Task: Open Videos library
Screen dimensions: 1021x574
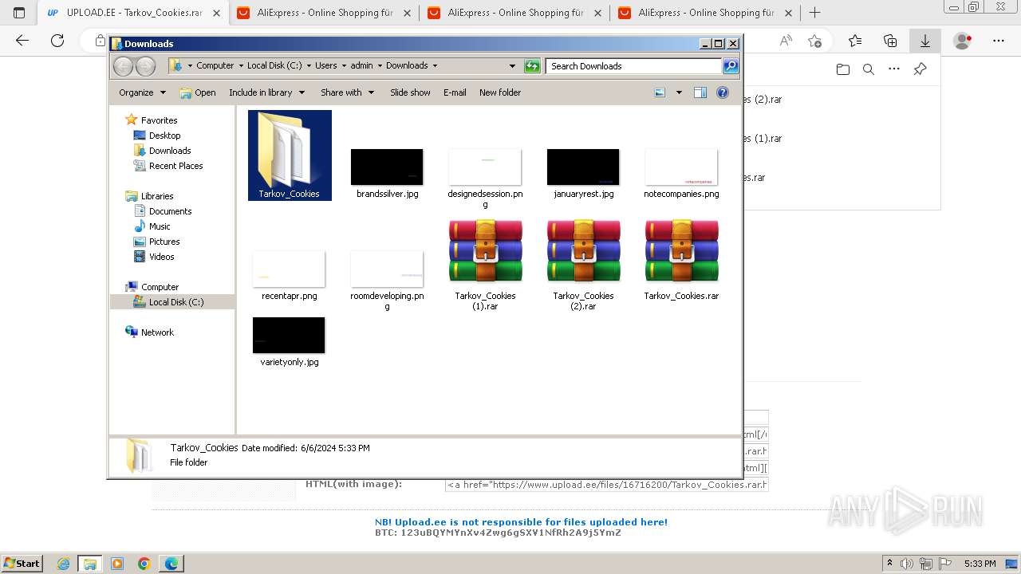Action: click(161, 257)
